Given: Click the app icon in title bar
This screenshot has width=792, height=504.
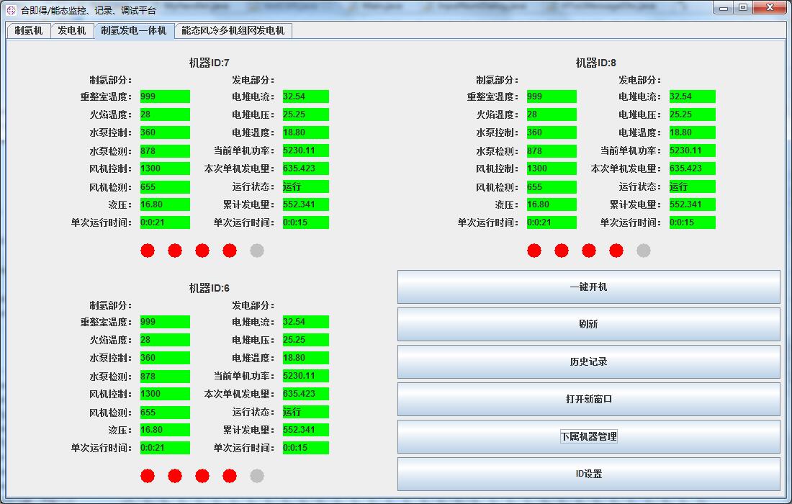Looking at the screenshot, I should coord(11,9).
